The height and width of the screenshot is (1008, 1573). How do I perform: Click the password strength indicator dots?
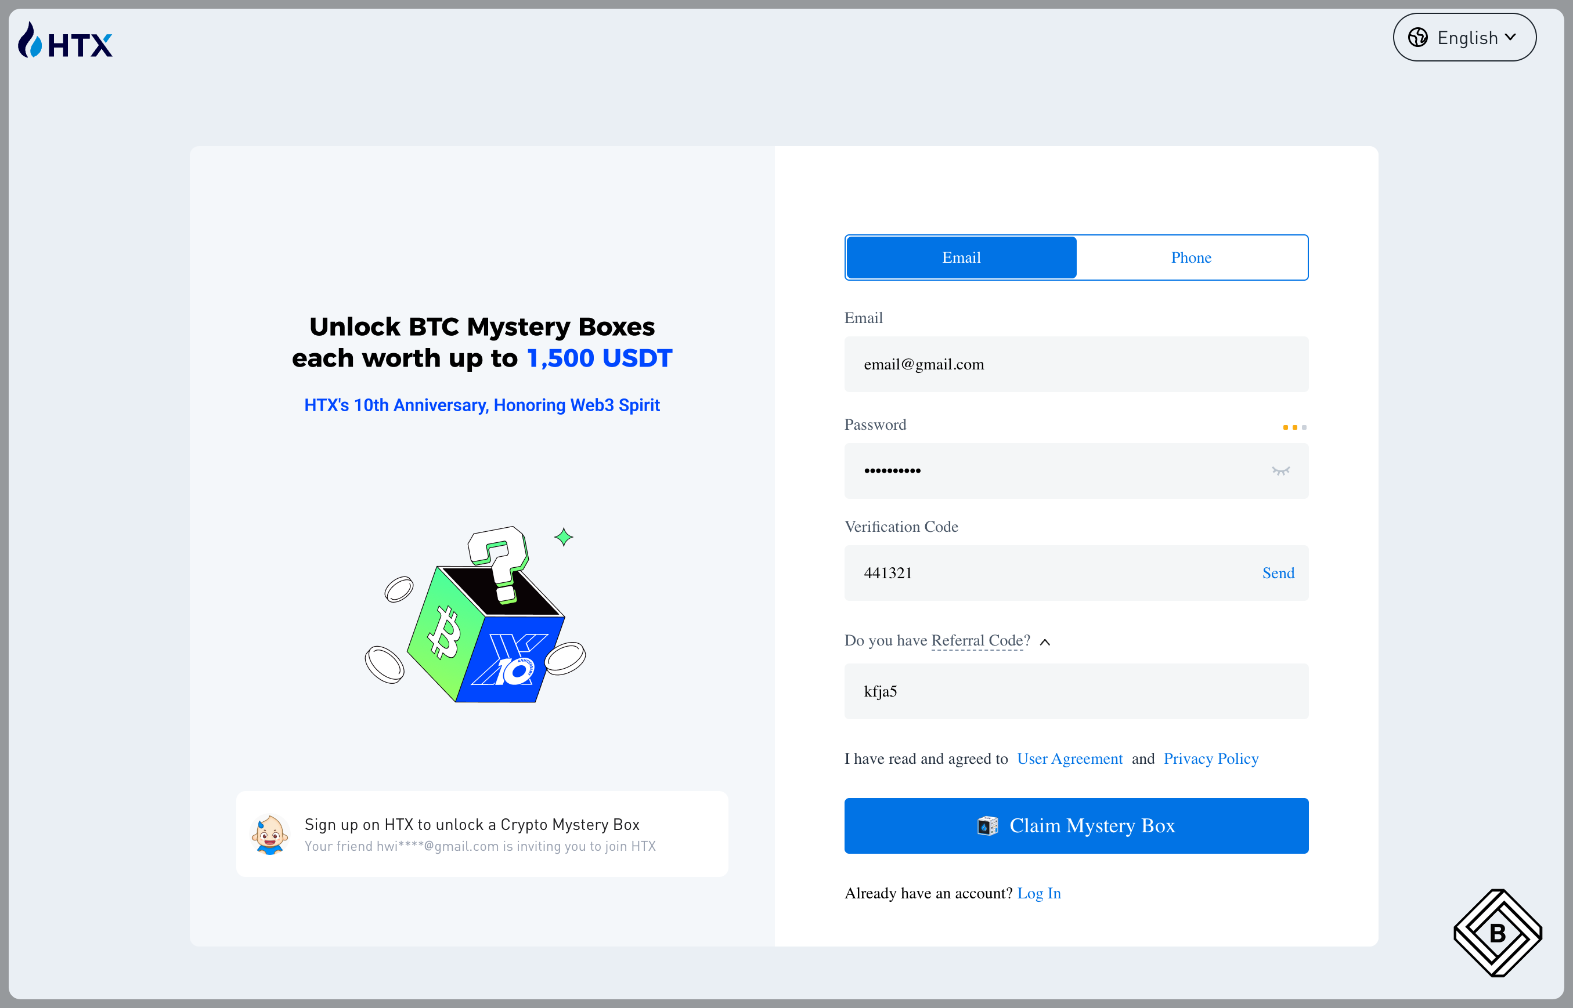pyautogui.click(x=1294, y=427)
